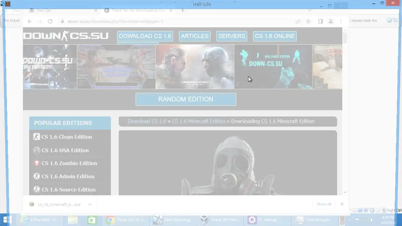This screenshot has width=402, height=226.
Task: Open CS 1.6 Source Edition link
Action: (68, 190)
